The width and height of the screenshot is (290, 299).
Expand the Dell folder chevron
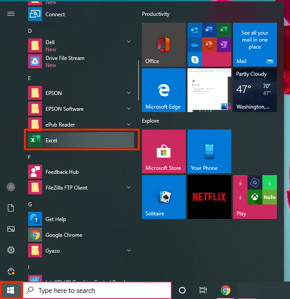(x=129, y=42)
